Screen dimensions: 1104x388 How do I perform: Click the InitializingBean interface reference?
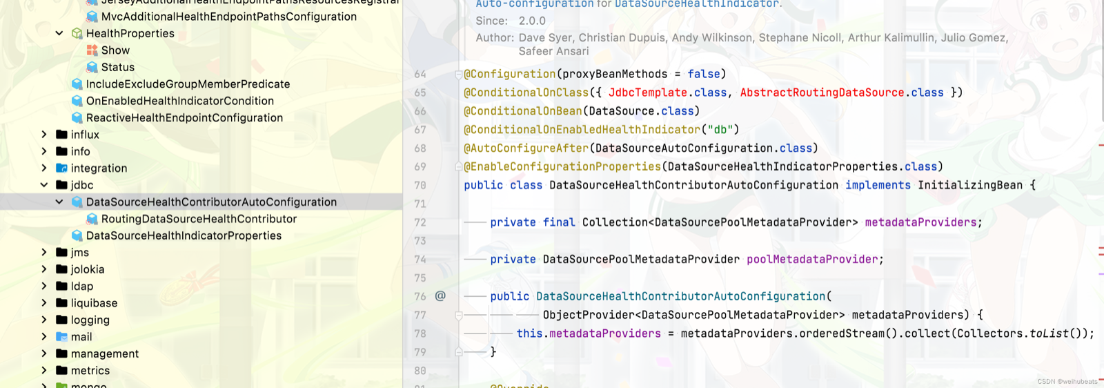(x=970, y=185)
